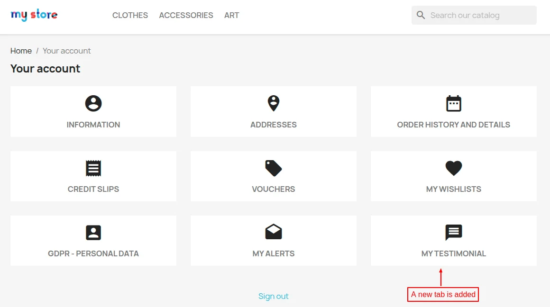The height and width of the screenshot is (307, 550).
Task: Open My Wishlists via the heart icon
Action: tap(453, 168)
